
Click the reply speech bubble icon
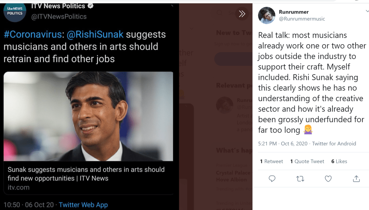point(272,178)
